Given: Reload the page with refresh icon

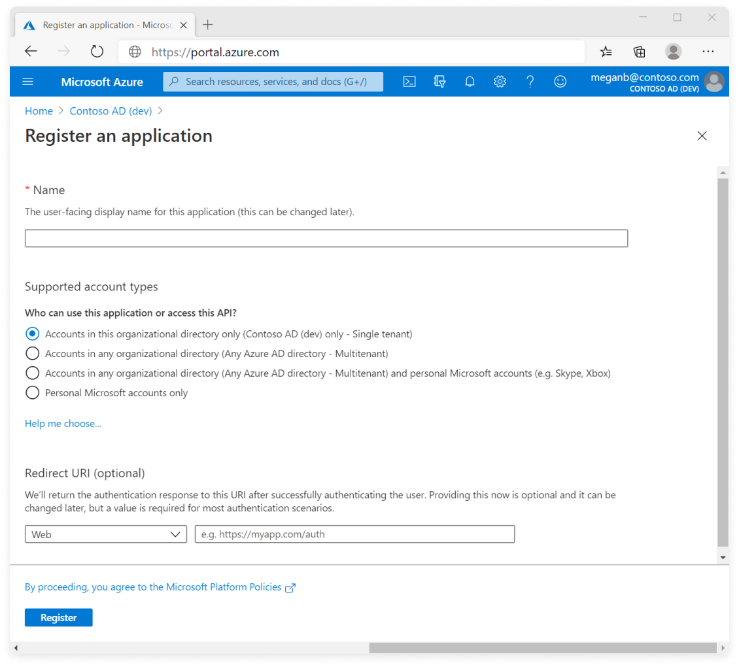Looking at the screenshot, I should [x=97, y=52].
